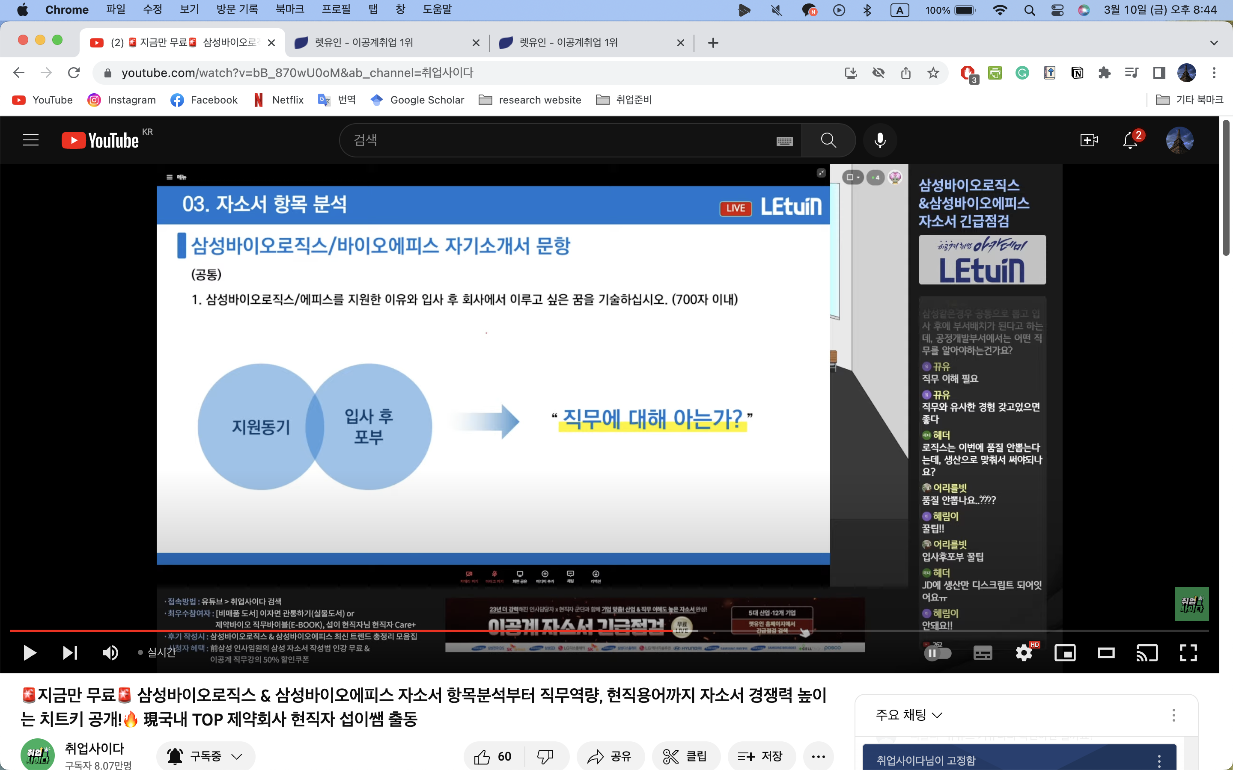This screenshot has height=770, width=1233.
Task: Cast video to TV device
Action: pos(1147,653)
